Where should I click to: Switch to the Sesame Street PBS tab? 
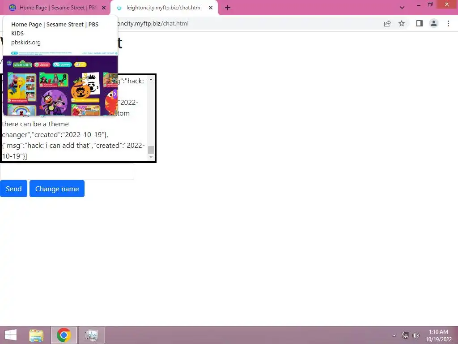[x=55, y=8]
